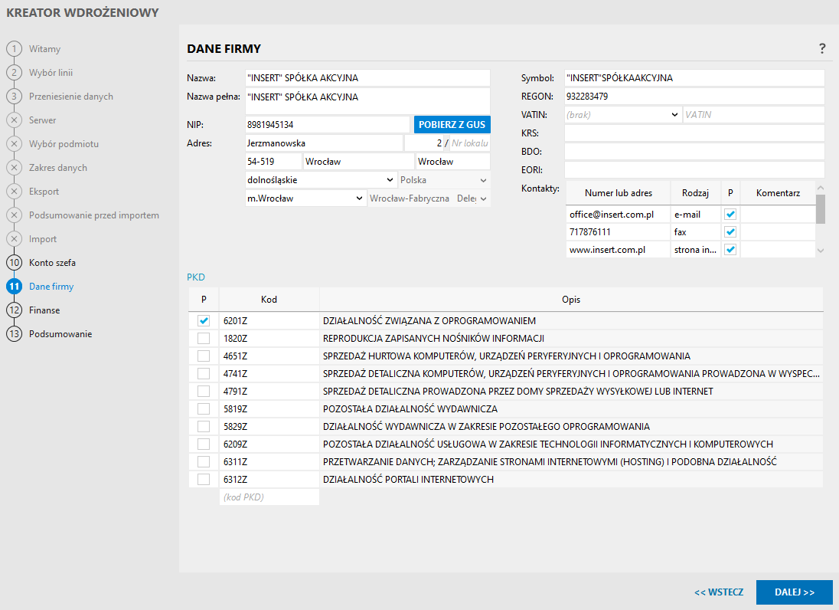Toggle the P checkbox for office@insert.com.pl contact
Screen dimensions: 839x610
[x=730, y=215]
